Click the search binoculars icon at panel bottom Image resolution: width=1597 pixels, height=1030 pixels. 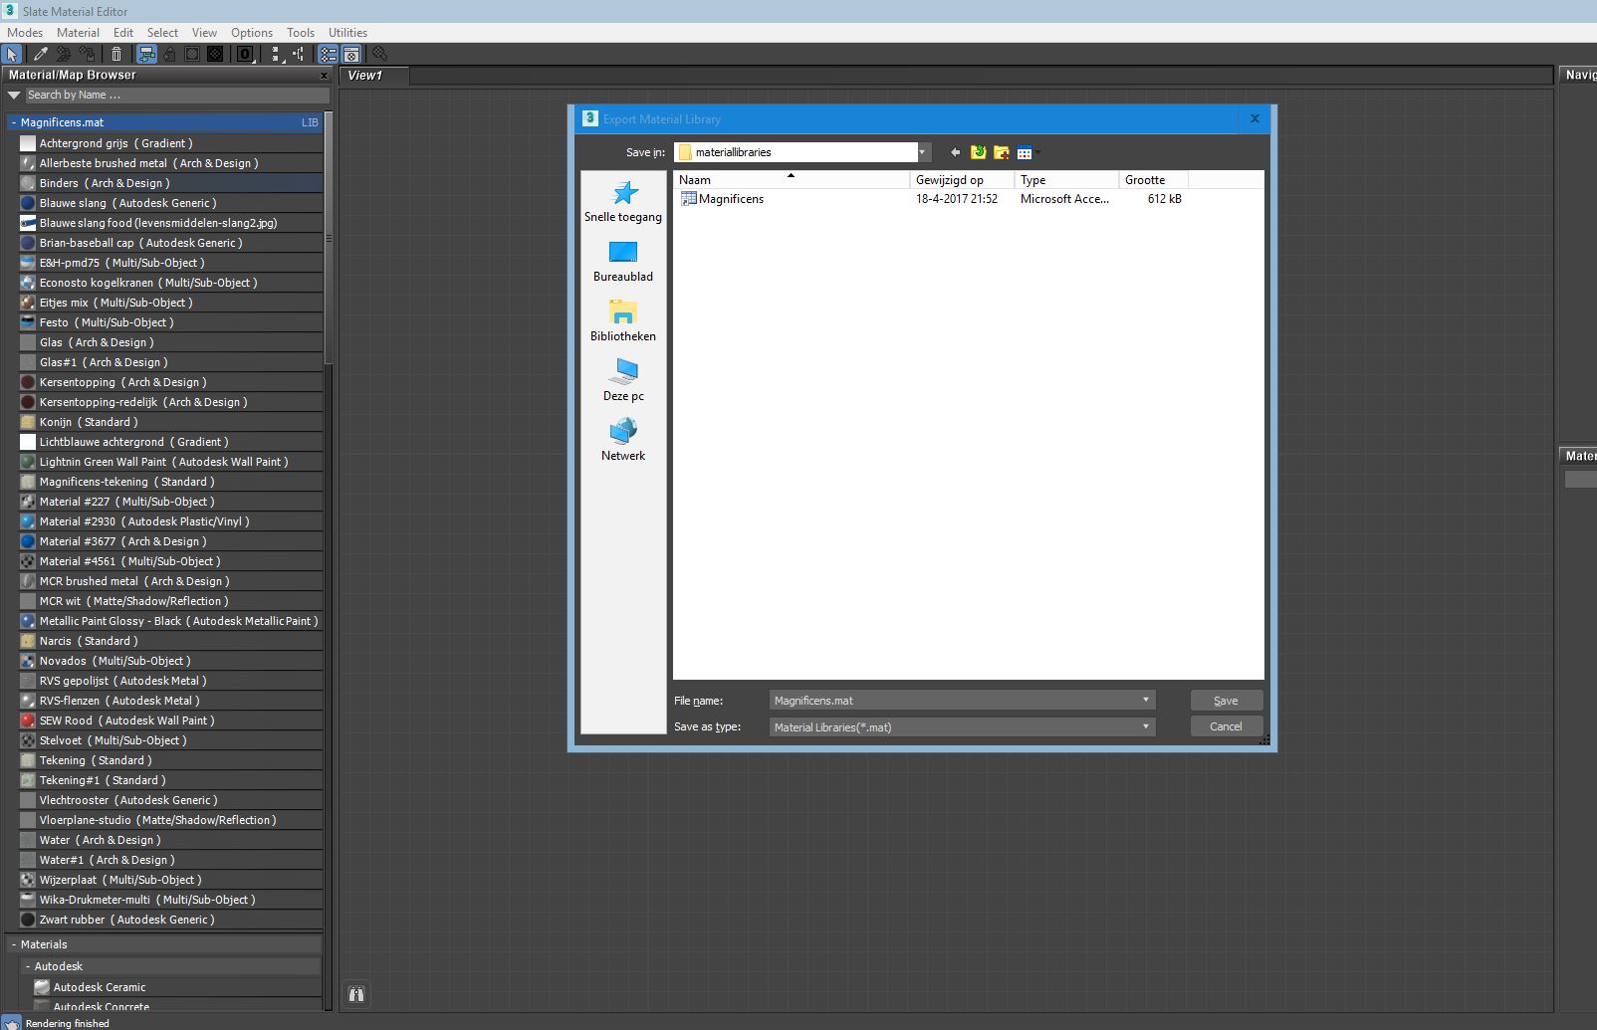(x=355, y=994)
